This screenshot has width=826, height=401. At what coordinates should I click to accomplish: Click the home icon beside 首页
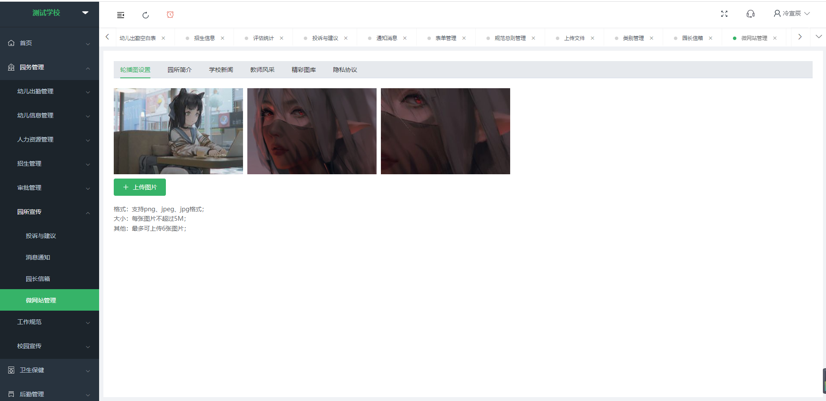[11, 43]
